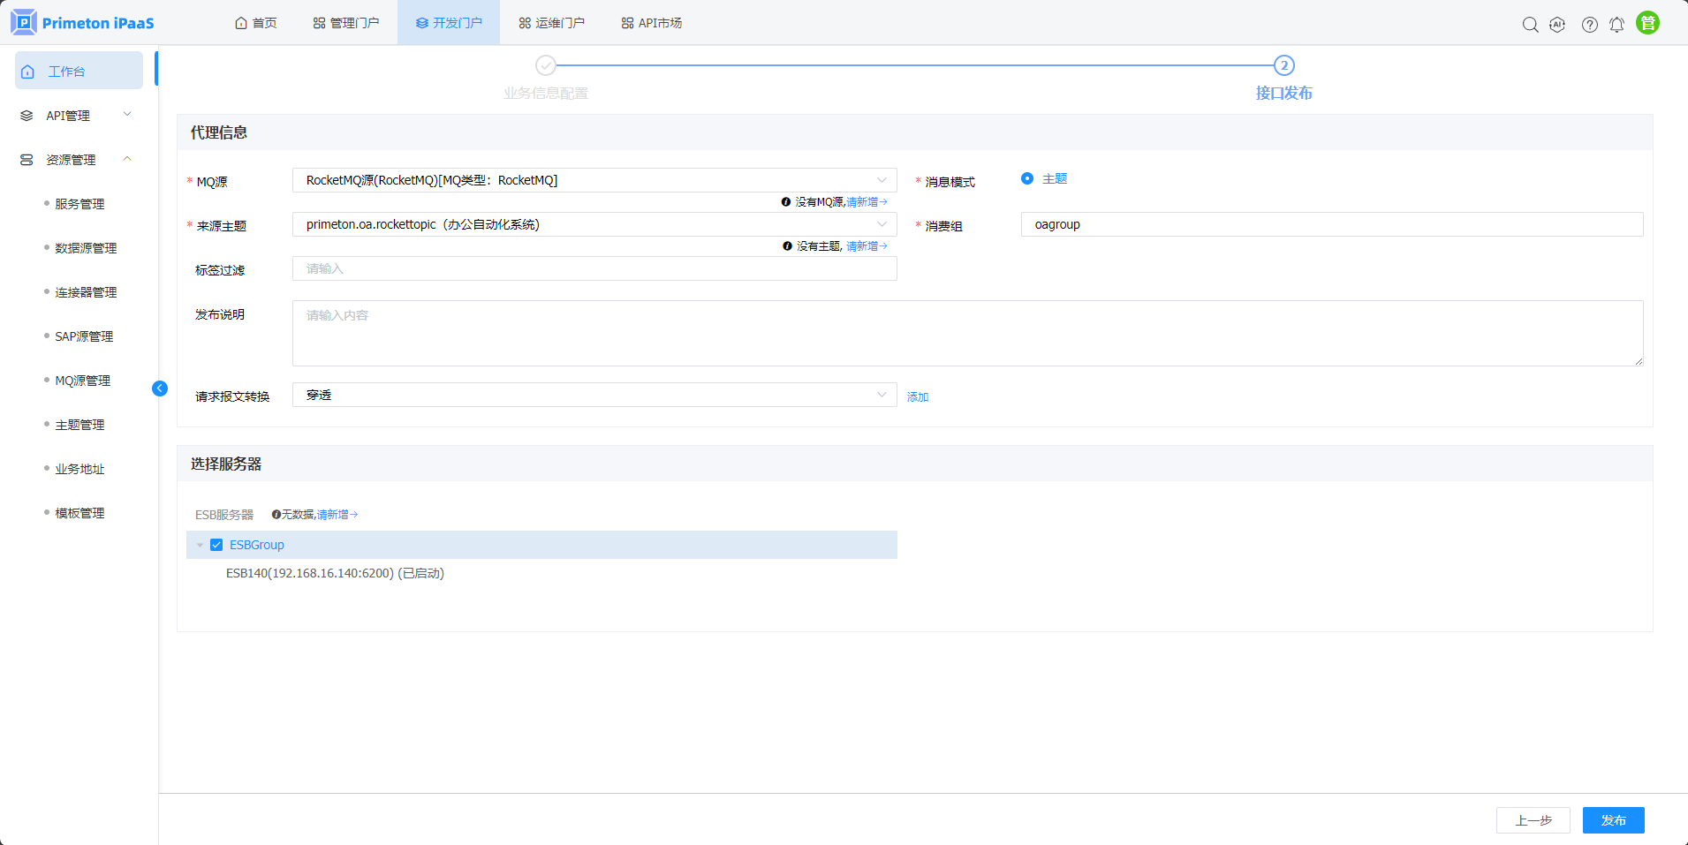
Task: Click the Primeton iPaaS logo
Action: point(83,23)
